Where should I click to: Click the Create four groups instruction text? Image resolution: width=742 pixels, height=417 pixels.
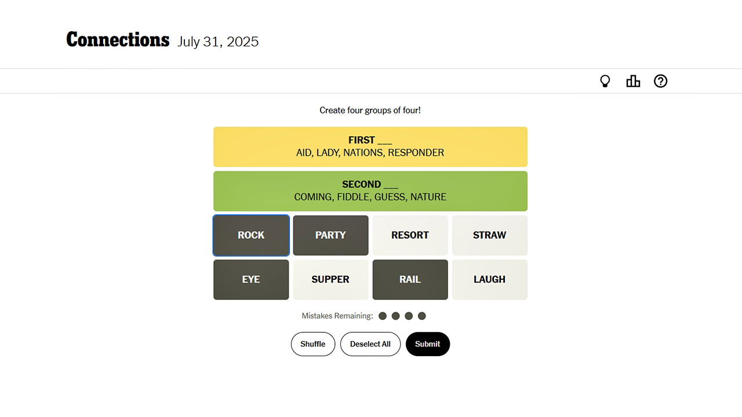(370, 110)
